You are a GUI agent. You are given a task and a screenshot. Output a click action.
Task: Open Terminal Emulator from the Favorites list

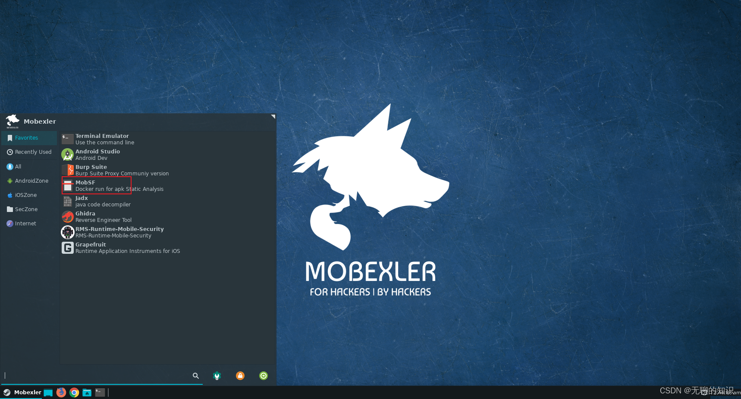tap(168, 139)
